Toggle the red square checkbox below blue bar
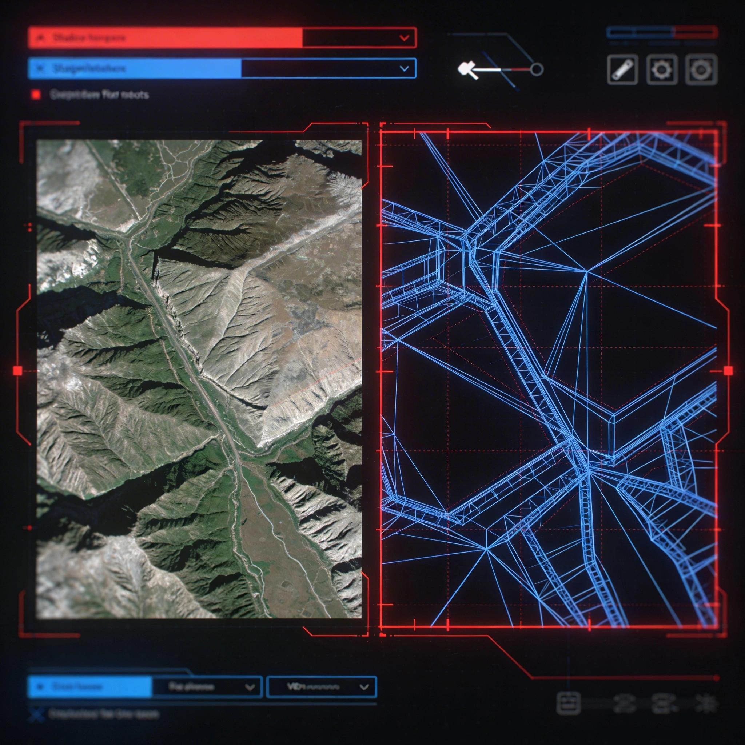 [36, 95]
